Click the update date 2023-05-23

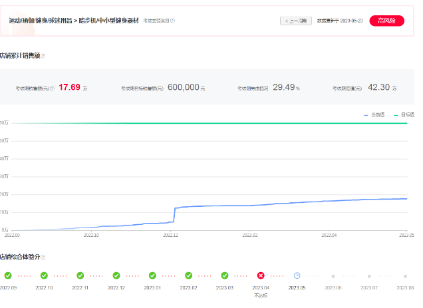tap(351, 21)
